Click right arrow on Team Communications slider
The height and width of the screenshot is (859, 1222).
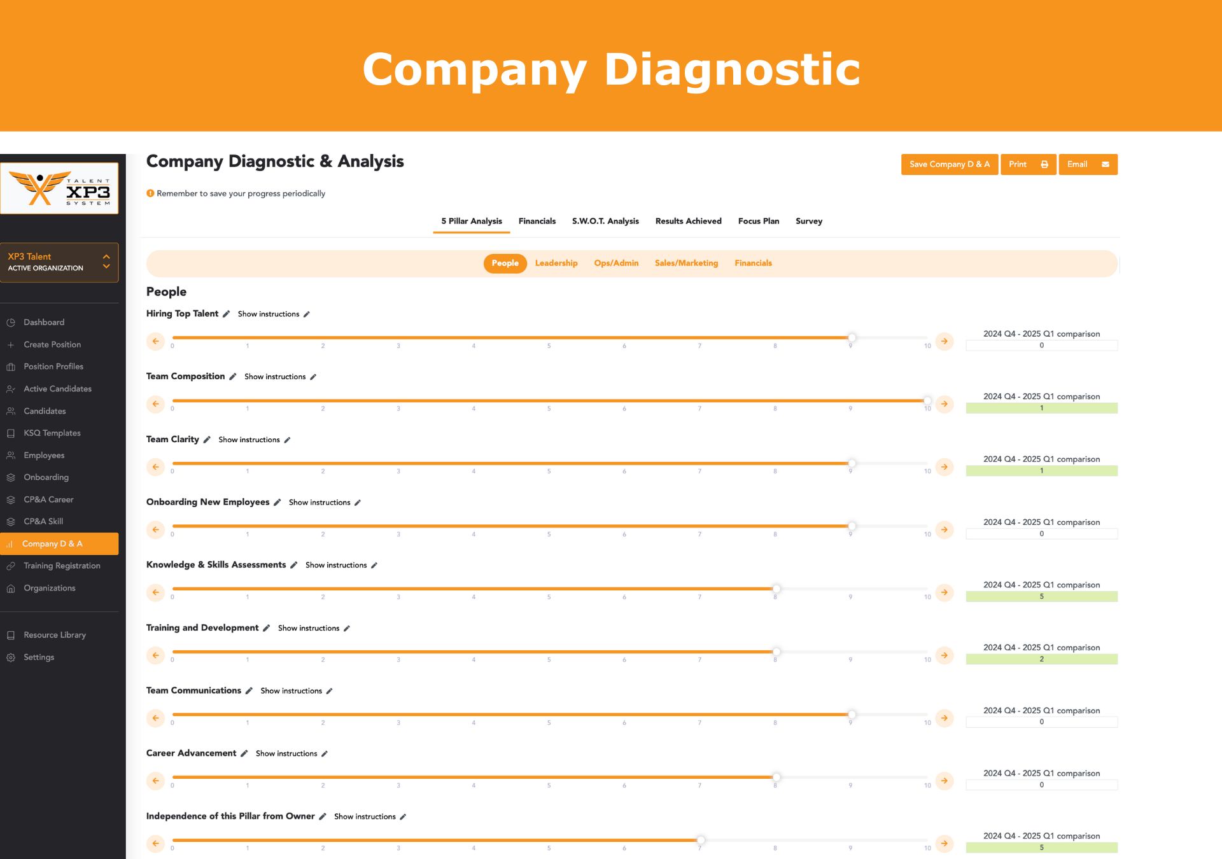945,718
